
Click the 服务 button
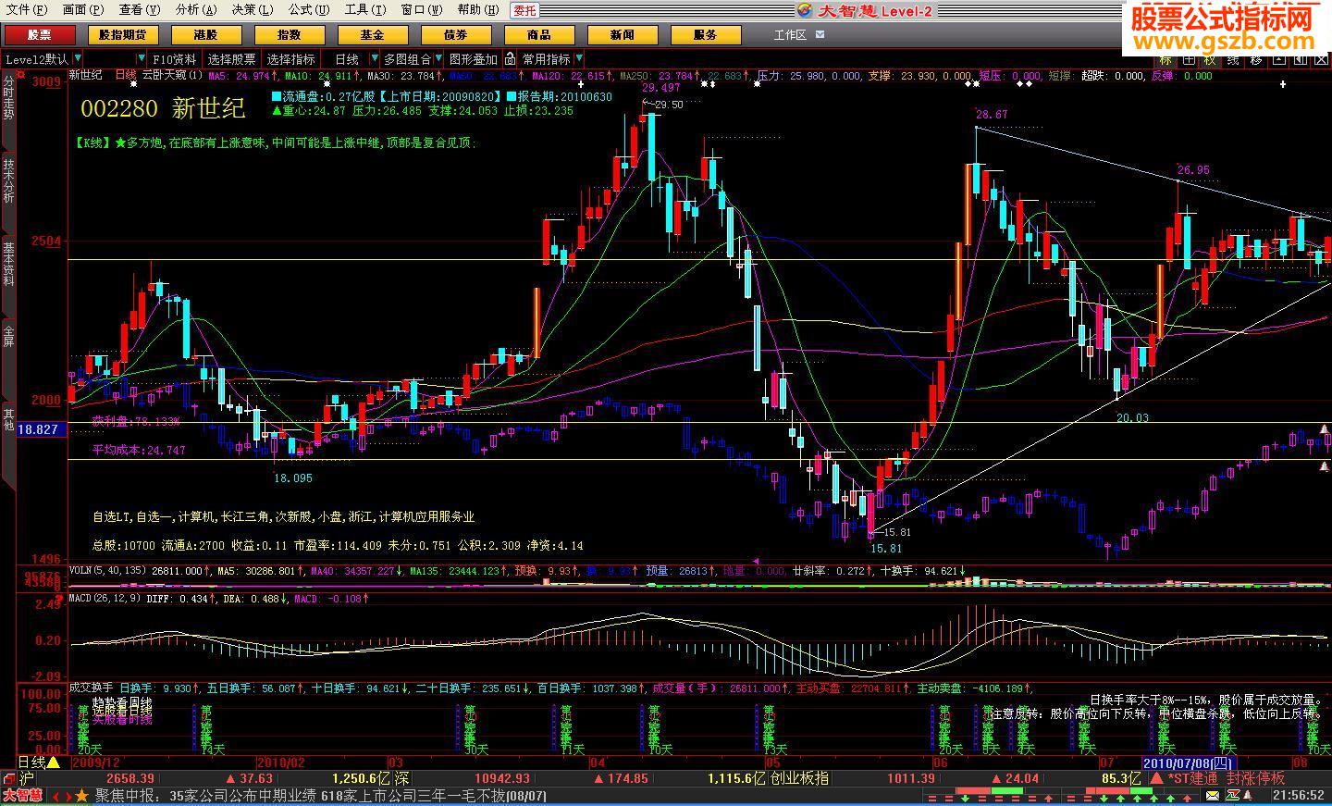pyautogui.click(x=706, y=35)
